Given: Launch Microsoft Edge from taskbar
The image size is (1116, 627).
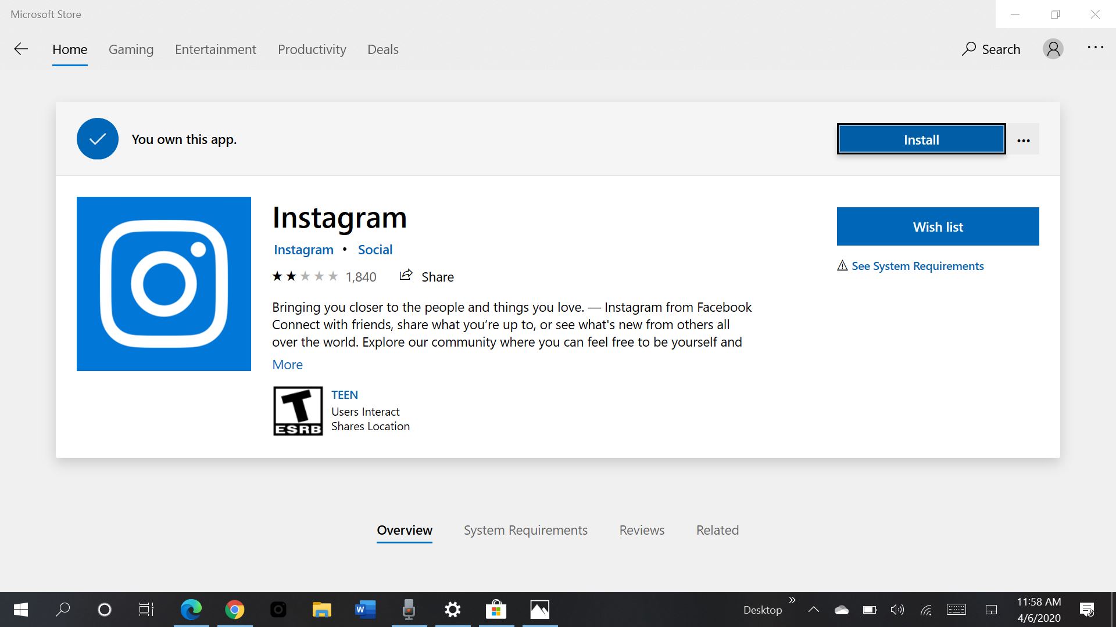Looking at the screenshot, I should [x=191, y=610].
